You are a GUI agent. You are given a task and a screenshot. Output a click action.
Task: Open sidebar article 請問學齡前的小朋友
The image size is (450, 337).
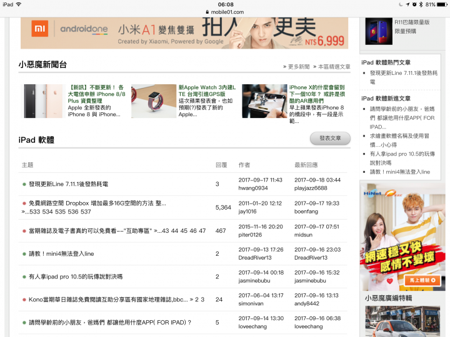pyautogui.click(x=402, y=118)
